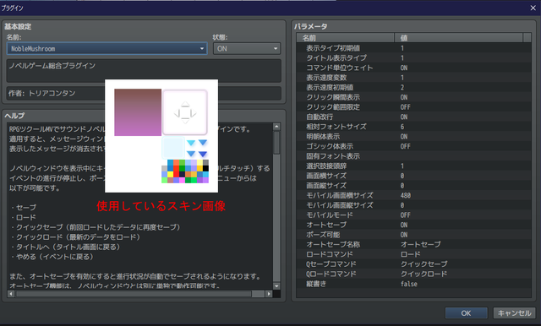Click the value クイックロード in parameters
The height and width of the screenshot is (326, 541).
pos(424,274)
